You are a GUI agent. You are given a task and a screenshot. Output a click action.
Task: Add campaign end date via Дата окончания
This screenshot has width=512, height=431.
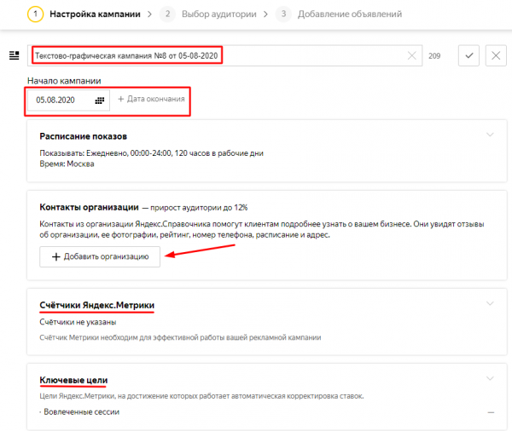[x=151, y=99]
